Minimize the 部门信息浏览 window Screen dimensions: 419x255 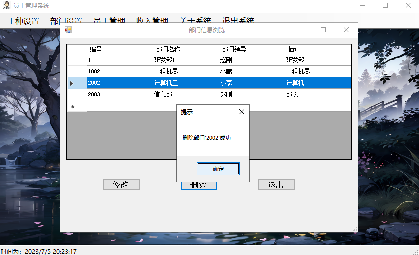point(300,30)
